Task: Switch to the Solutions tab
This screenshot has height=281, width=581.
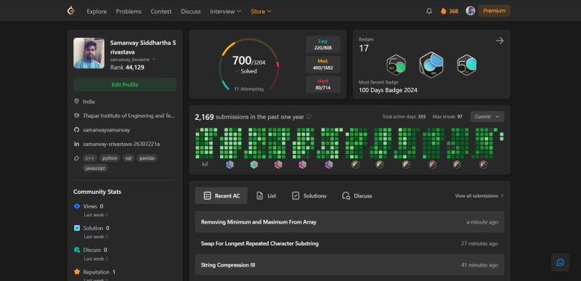Action: coord(309,196)
